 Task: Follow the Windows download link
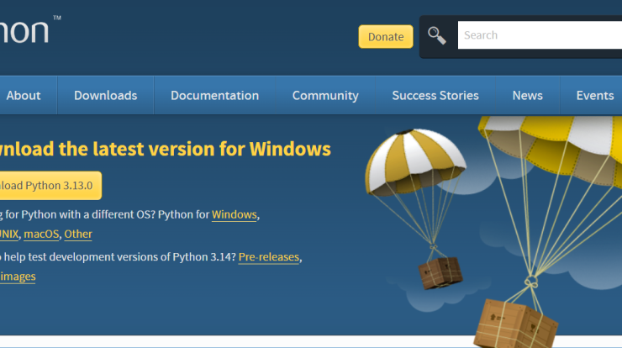coord(234,214)
